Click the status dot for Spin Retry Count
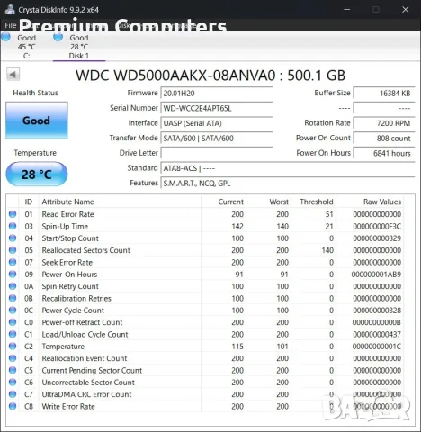The image size is (421, 432). click(x=13, y=286)
